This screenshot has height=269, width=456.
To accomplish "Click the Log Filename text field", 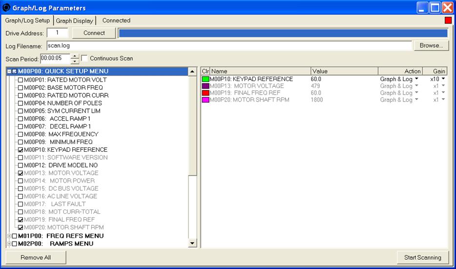I will (x=228, y=45).
